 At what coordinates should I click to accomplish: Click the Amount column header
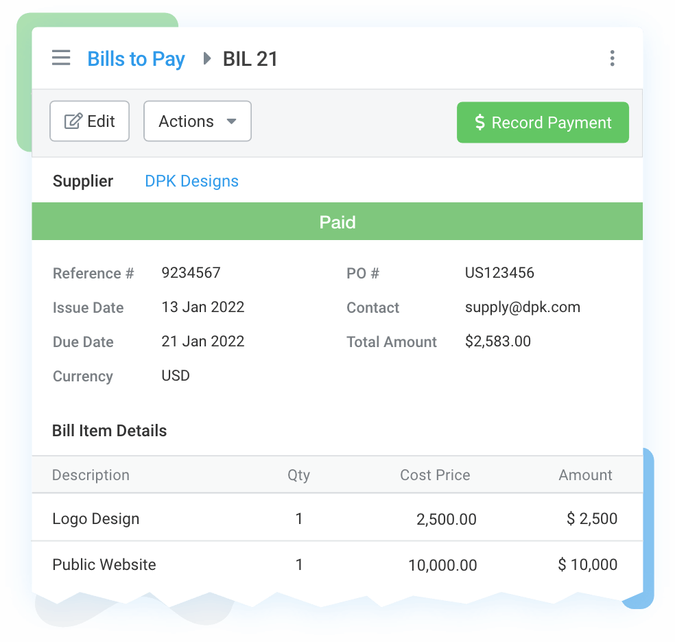click(x=585, y=475)
